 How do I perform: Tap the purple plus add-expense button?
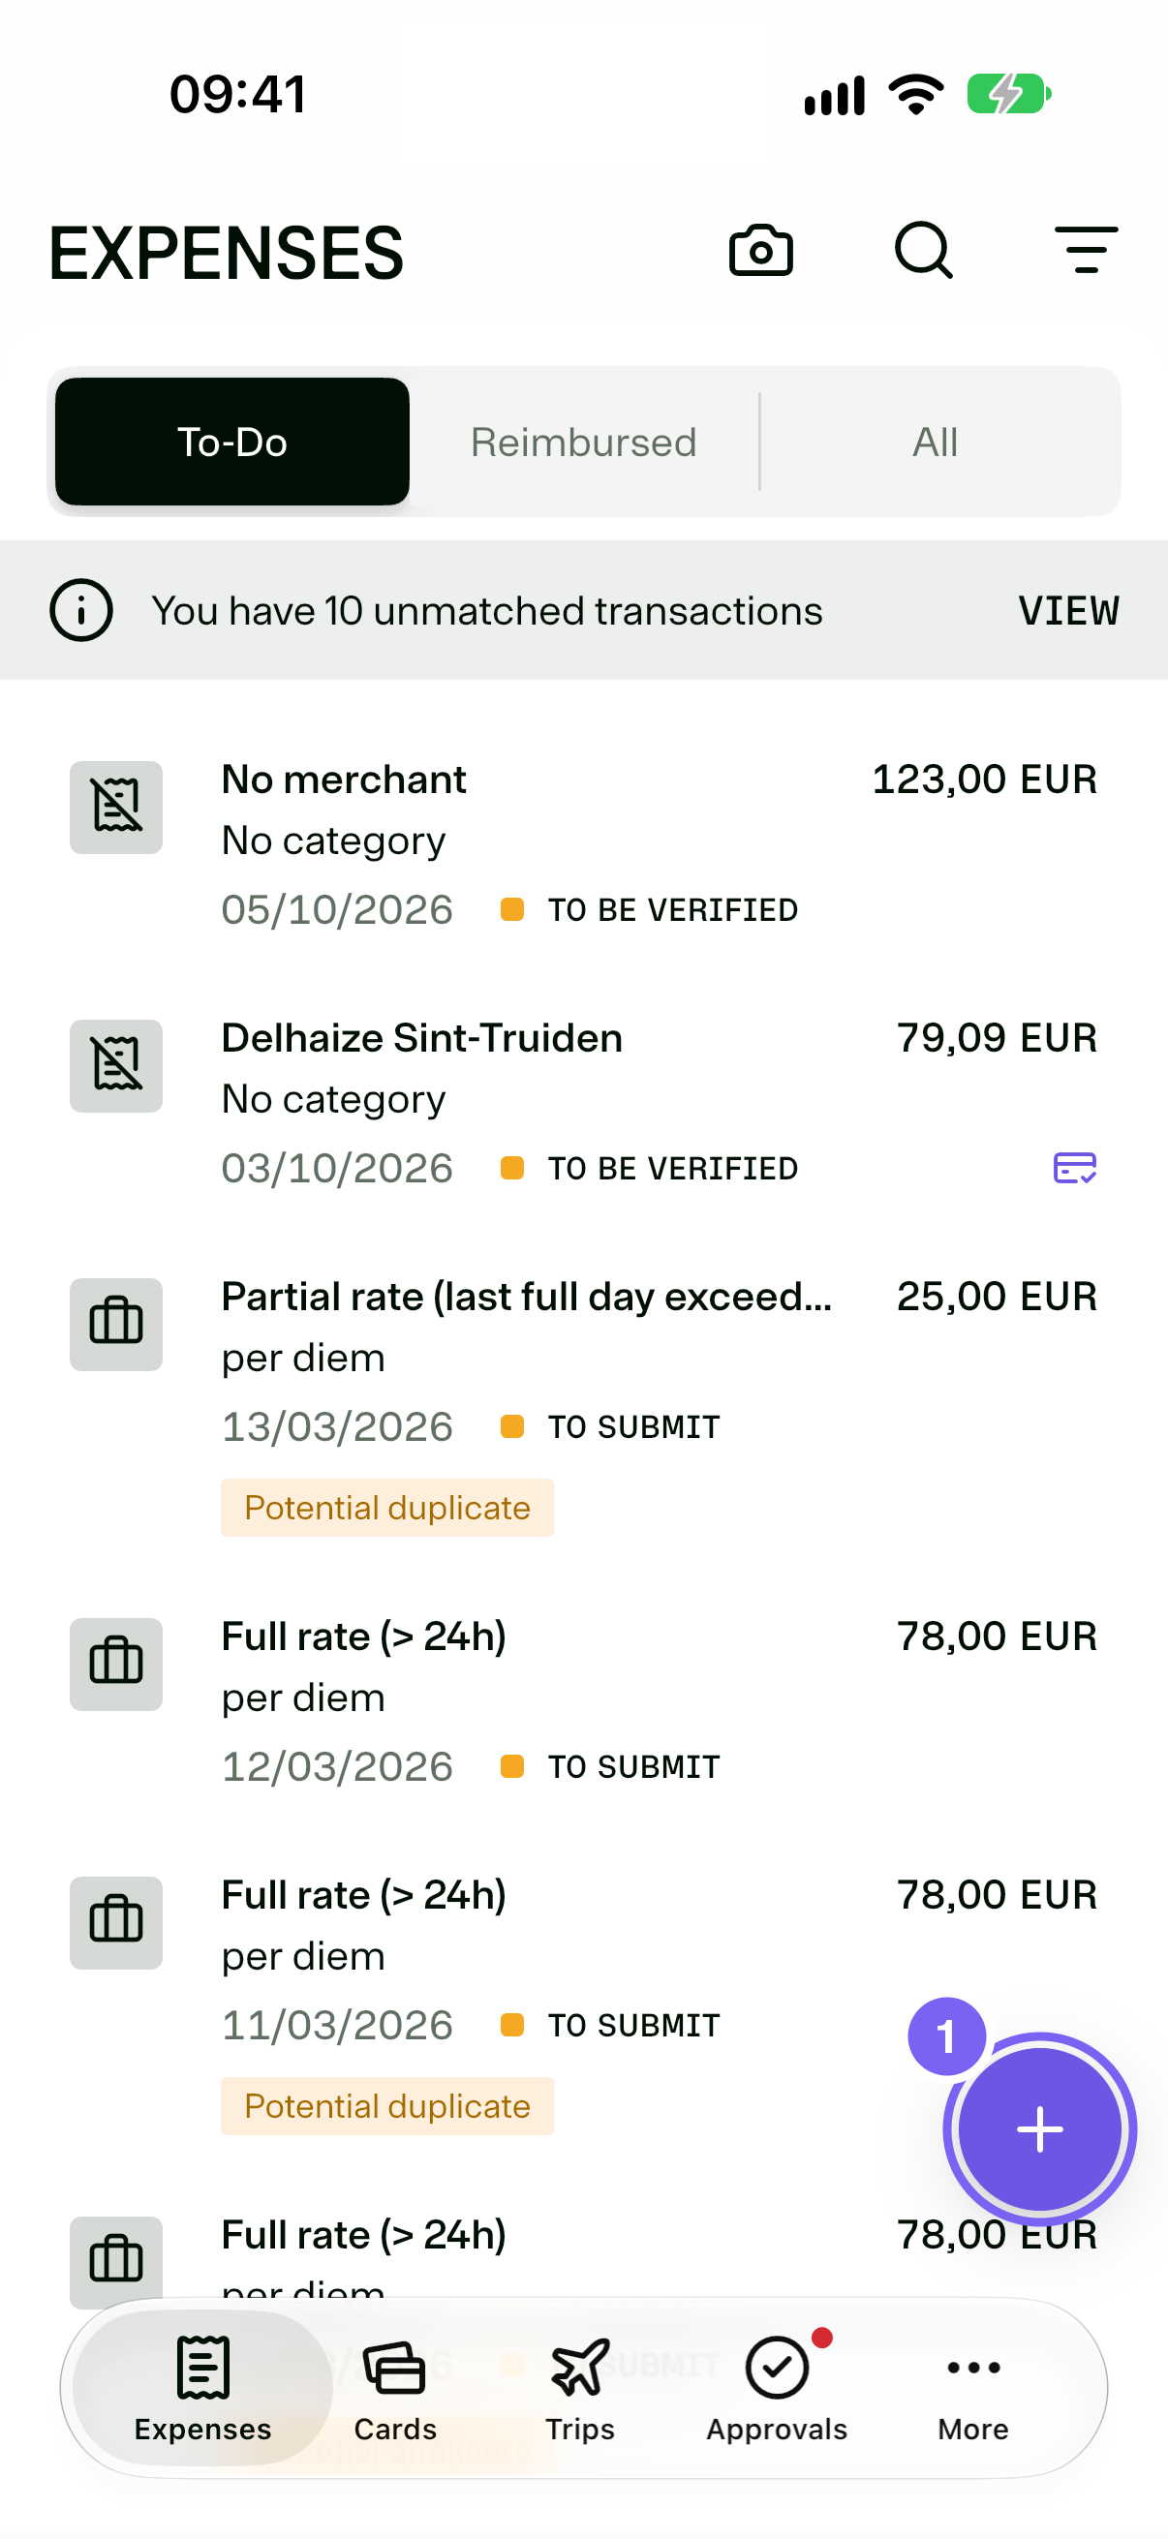[x=1039, y=2129]
